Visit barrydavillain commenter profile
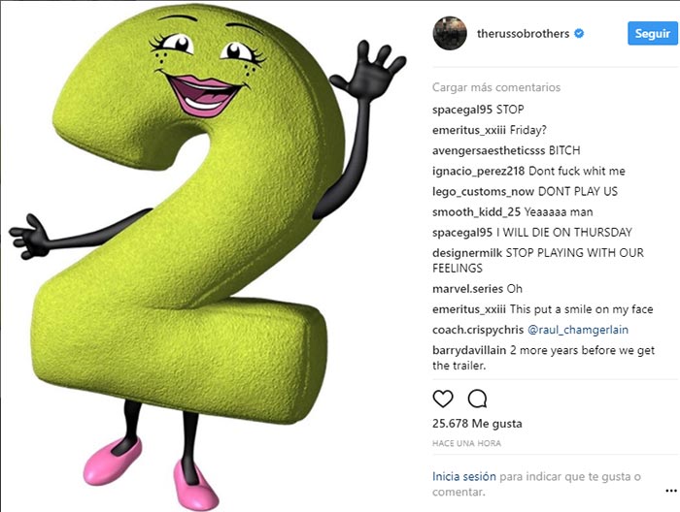 coord(469,350)
